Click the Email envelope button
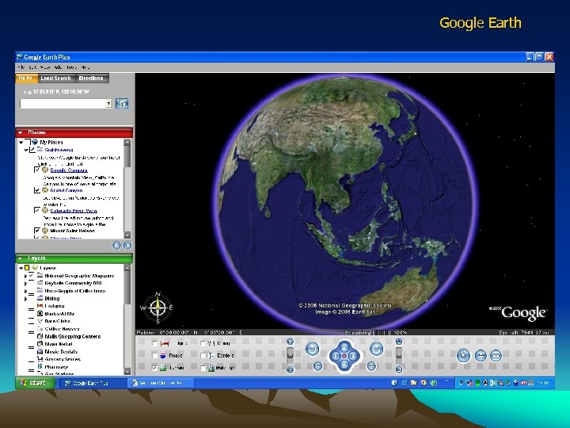Image resolution: width=570 pixels, height=428 pixels. pos(496,356)
